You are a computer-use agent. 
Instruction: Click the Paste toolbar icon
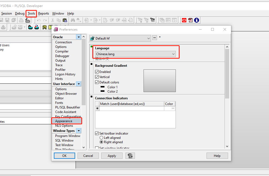65,20
